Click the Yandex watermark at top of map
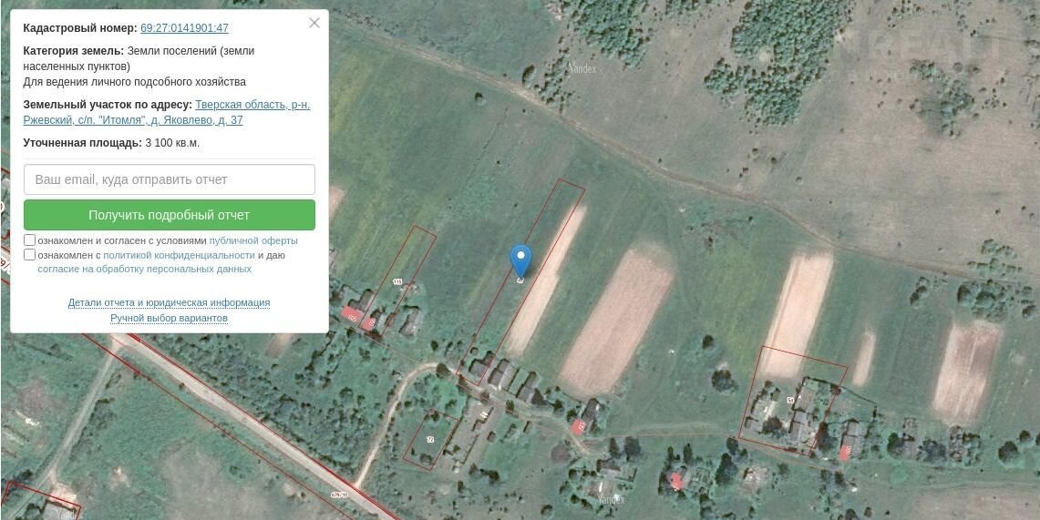 tap(583, 68)
